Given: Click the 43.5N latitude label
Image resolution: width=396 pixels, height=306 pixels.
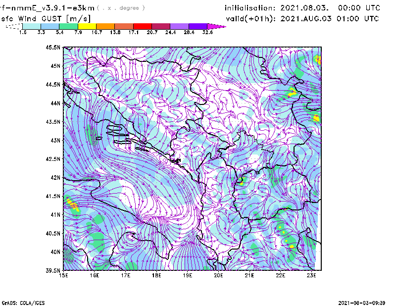Looking at the screenshot, I should (x=53, y=122).
